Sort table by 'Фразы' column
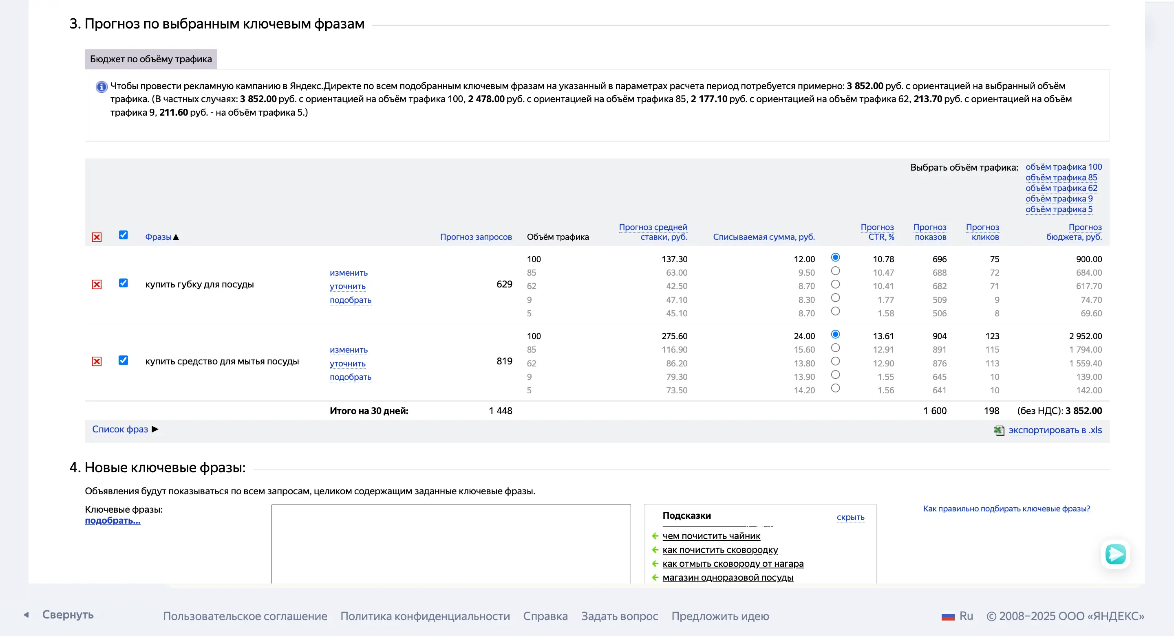Screen dimensions: 1174x636 [158, 237]
